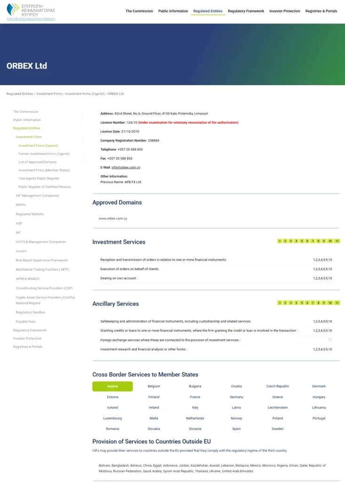Open Investment Firms (Member States) sidebar item
This screenshot has width=345, height=482.
coord(44,170)
